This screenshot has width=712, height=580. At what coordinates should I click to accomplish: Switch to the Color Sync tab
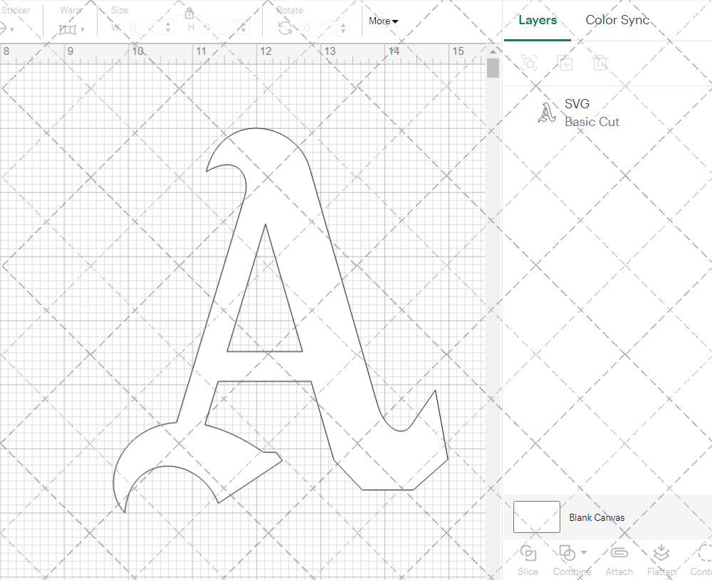coord(617,20)
